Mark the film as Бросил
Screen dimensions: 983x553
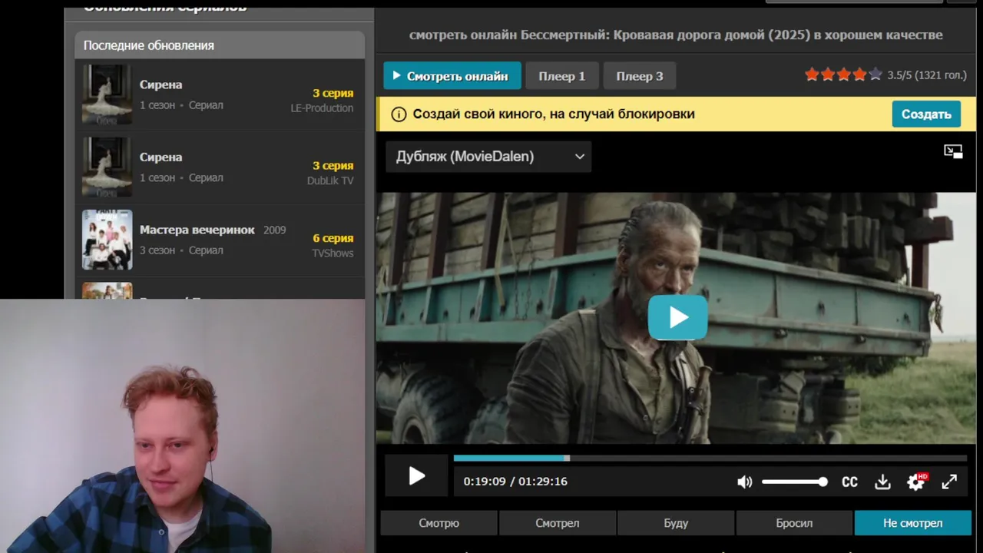click(794, 523)
